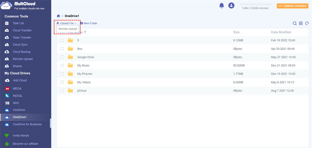Viewport: 312px width, 148px height.
Task: Open notifications bell icon
Action: point(222,5)
